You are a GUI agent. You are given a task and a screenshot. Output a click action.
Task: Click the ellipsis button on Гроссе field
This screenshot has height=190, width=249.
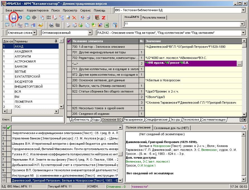point(239,63)
